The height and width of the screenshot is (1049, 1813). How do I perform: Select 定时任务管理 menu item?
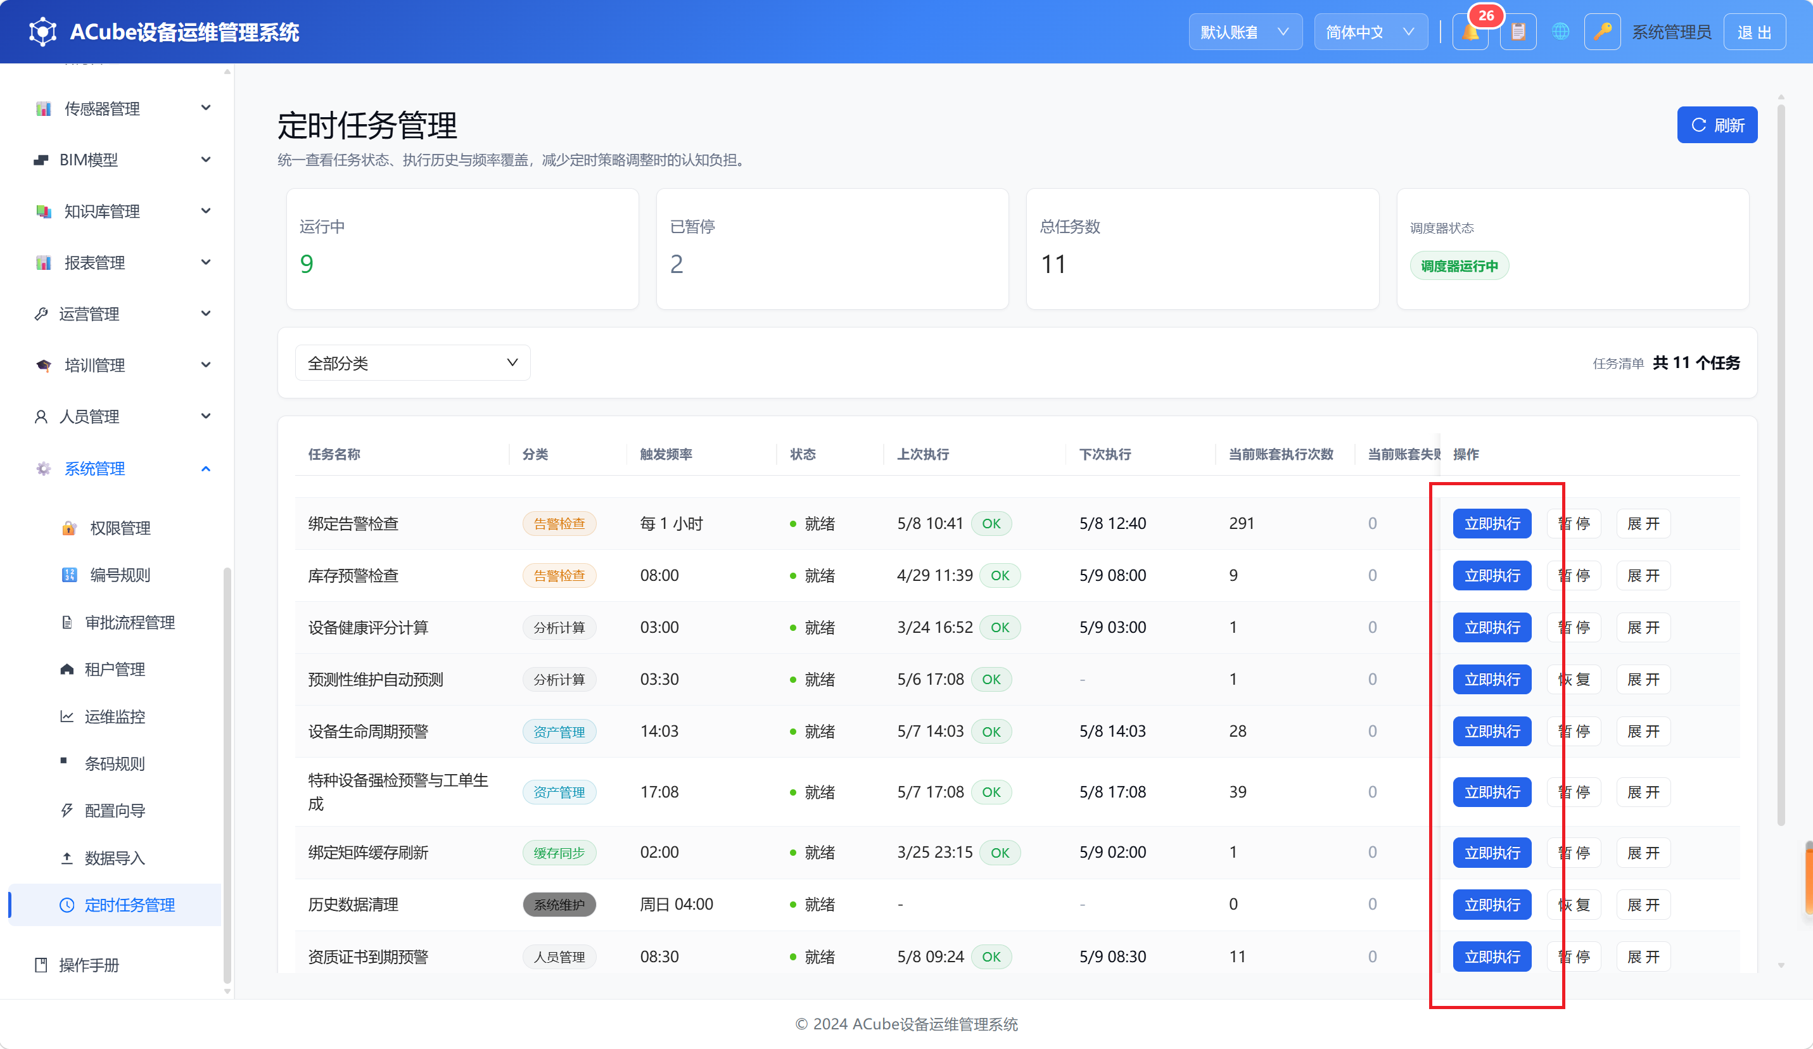pyautogui.click(x=117, y=905)
